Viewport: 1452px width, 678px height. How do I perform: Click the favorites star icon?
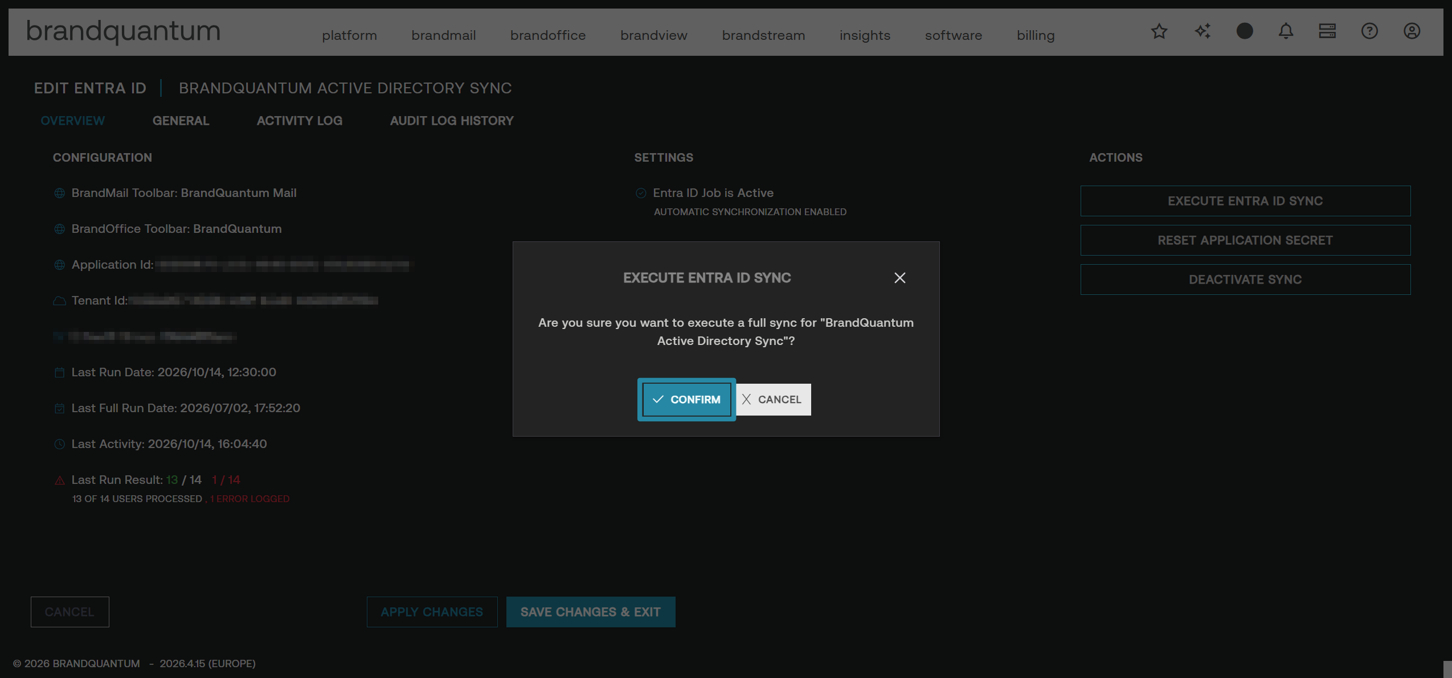[x=1159, y=31]
